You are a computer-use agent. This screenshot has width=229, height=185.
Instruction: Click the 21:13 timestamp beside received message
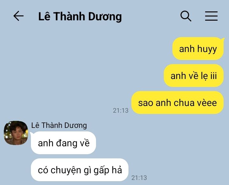click(x=139, y=178)
